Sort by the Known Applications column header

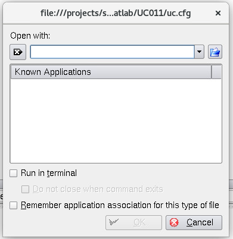(x=111, y=72)
